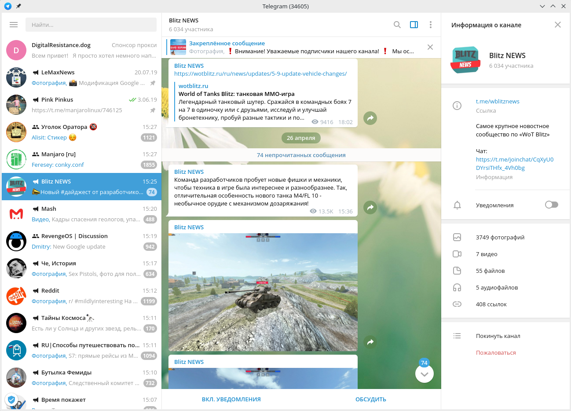The width and height of the screenshot is (571, 411).
Task: Jump to bottom with the down-arrow button
Action: pos(425,374)
